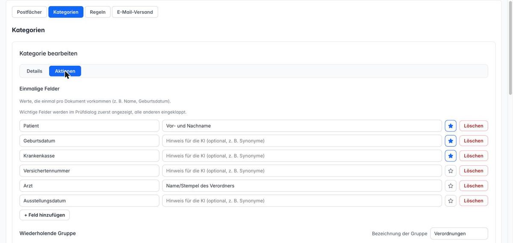Edit the Krankenkasse field name input
Image resolution: width=513 pixels, height=243 pixels.
[89, 156]
